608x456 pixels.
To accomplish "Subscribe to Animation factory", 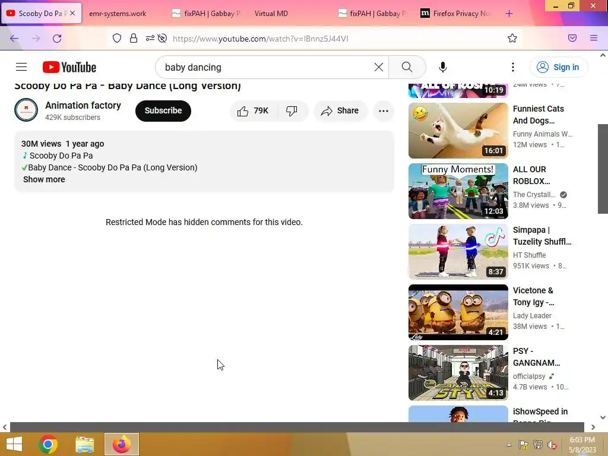I will [163, 111].
